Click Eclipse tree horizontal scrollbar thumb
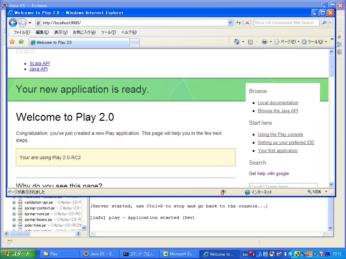Viewport: 346px width, 259px height. pos(19,234)
